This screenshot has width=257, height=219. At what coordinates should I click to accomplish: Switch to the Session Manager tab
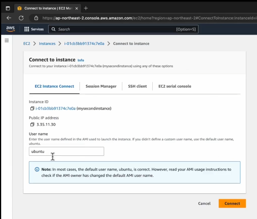tap(101, 86)
